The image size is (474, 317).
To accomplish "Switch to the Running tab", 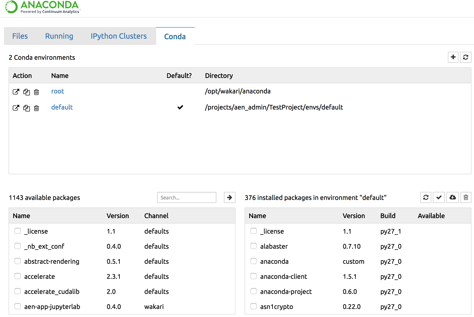I will coord(59,36).
